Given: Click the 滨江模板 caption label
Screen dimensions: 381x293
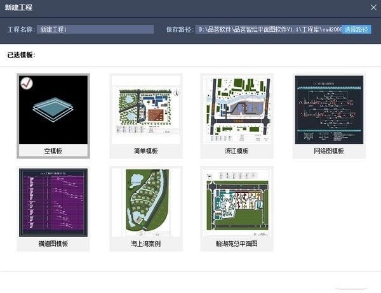Looking at the screenshot, I should click(237, 151).
